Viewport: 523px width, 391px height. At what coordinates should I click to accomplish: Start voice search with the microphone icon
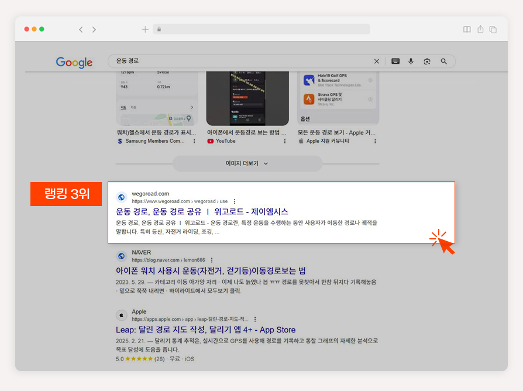point(411,61)
